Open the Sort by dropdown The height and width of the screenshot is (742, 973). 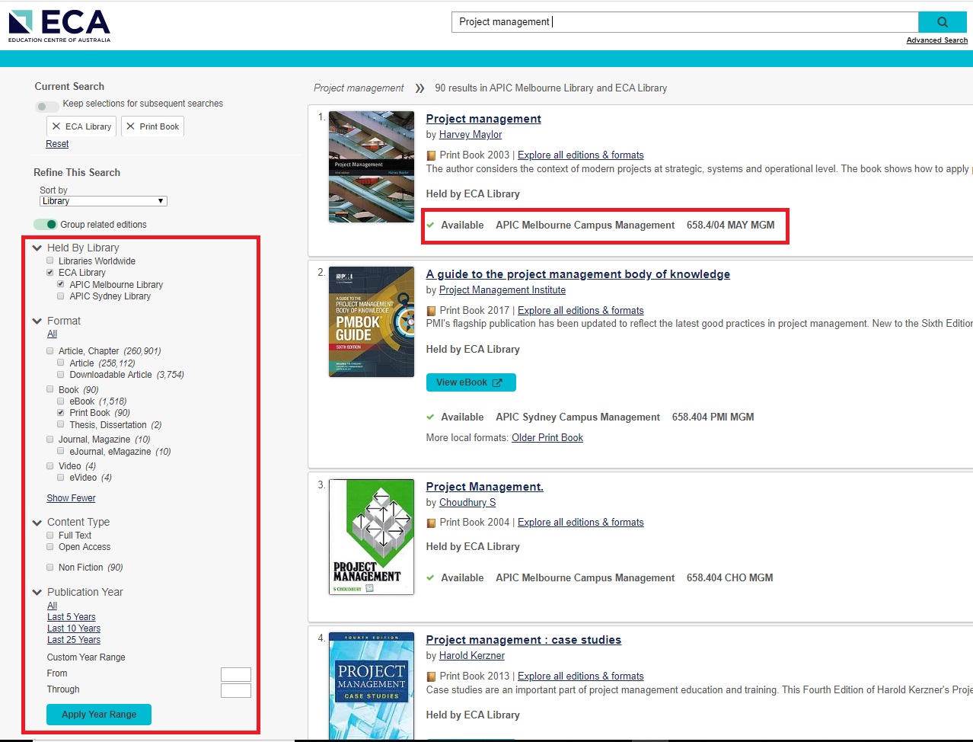coord(103,200)
